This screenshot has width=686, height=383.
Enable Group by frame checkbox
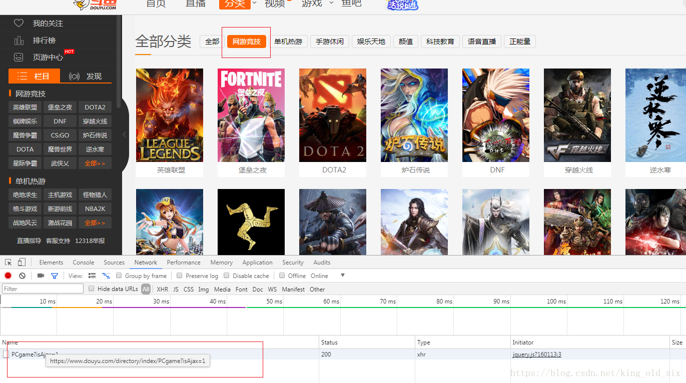[x=119, y=275]
